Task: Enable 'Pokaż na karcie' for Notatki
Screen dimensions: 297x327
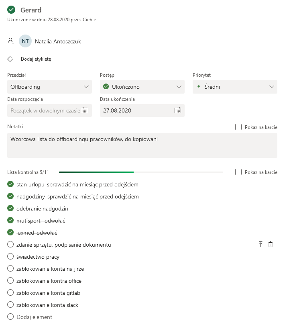Action: point(238,127)
